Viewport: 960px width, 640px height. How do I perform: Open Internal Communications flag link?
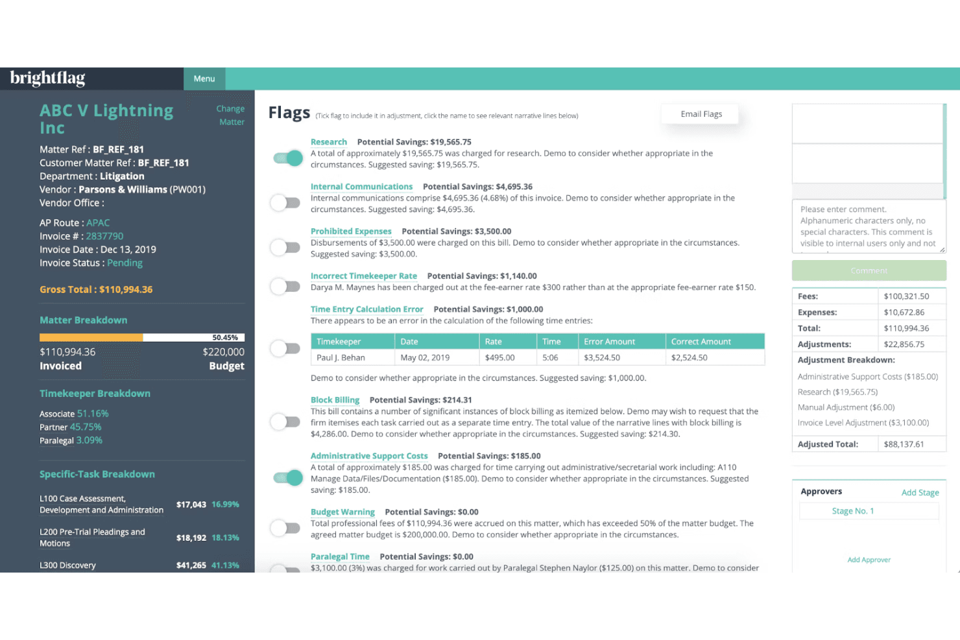tap(361, 187)
